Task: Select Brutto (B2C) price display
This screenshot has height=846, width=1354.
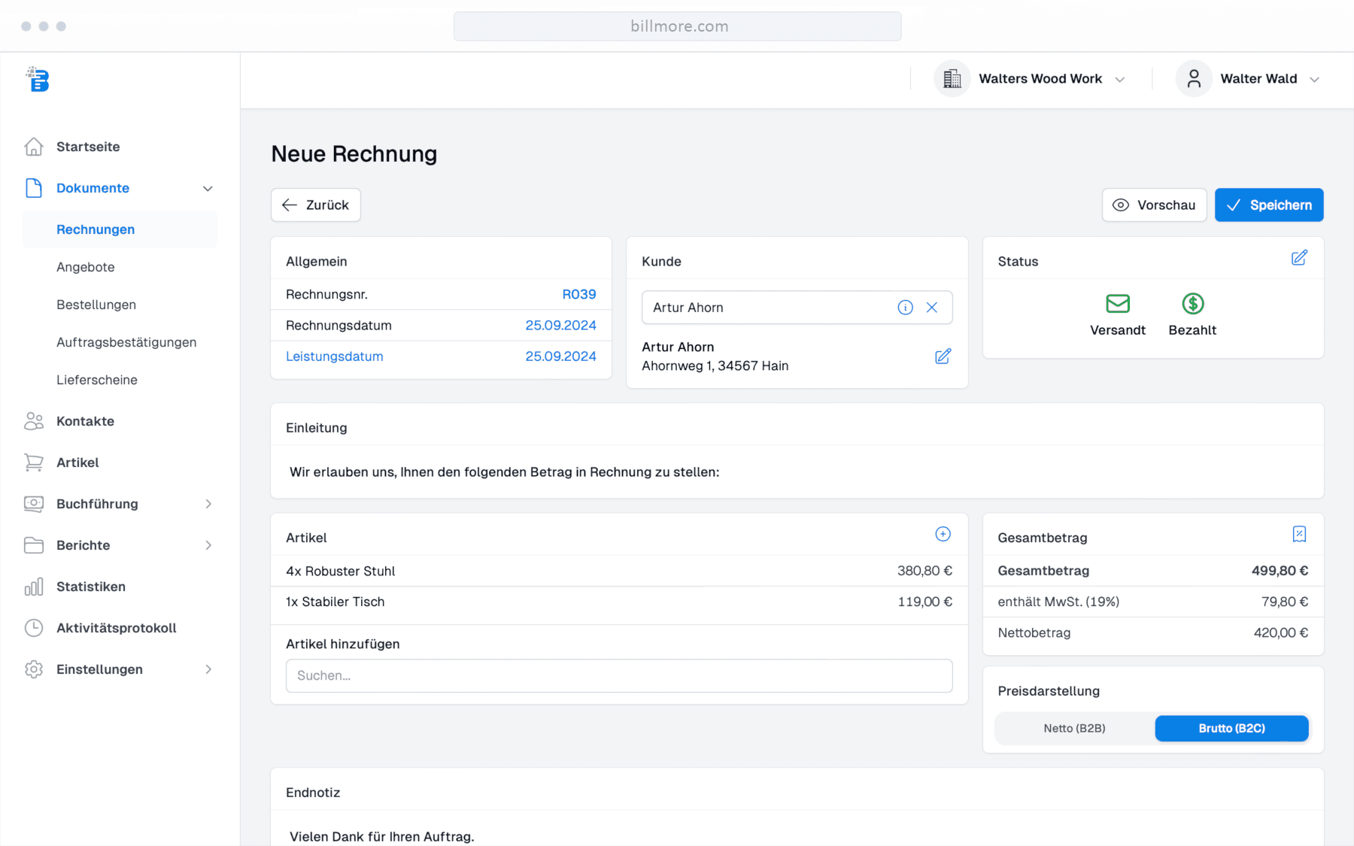Action: click(1231, 728)
